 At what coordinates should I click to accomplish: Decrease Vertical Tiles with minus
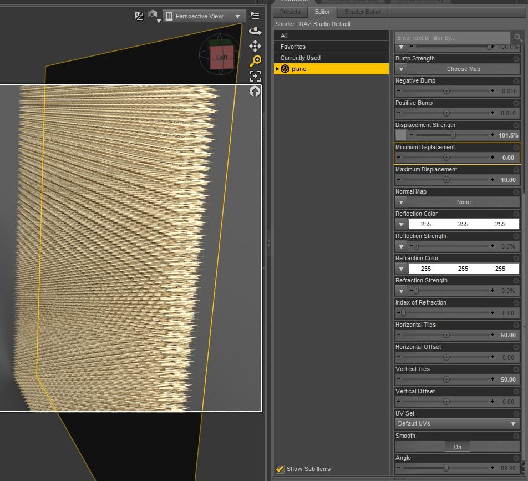pyautogui.click(x=398, y=379)
